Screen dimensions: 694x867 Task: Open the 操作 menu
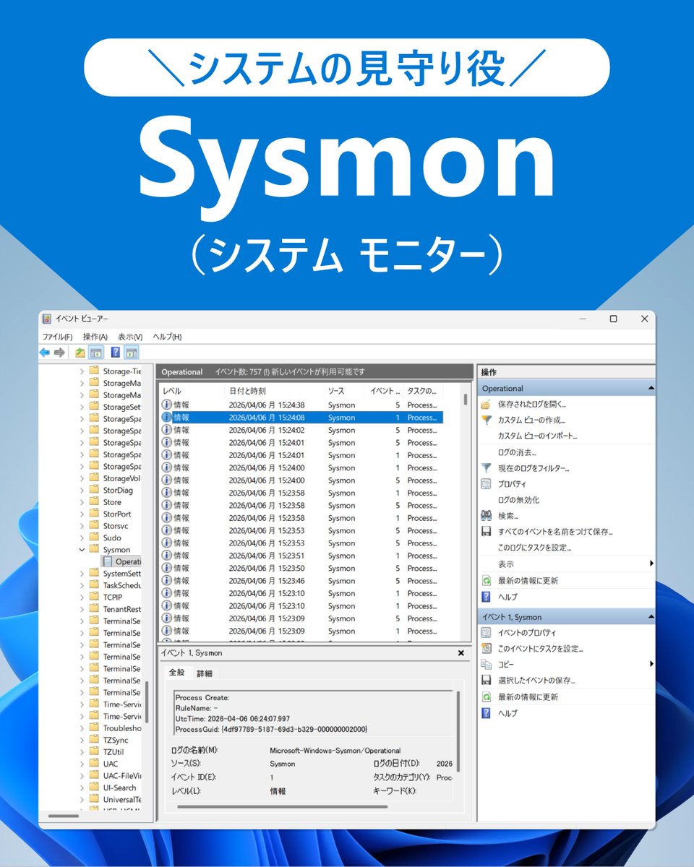(x=95, y=337)
